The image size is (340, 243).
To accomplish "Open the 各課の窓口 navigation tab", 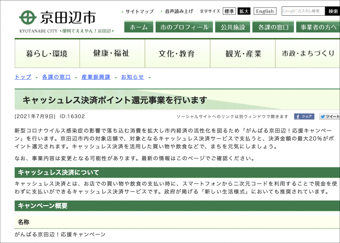I will (x=273, y=27).
